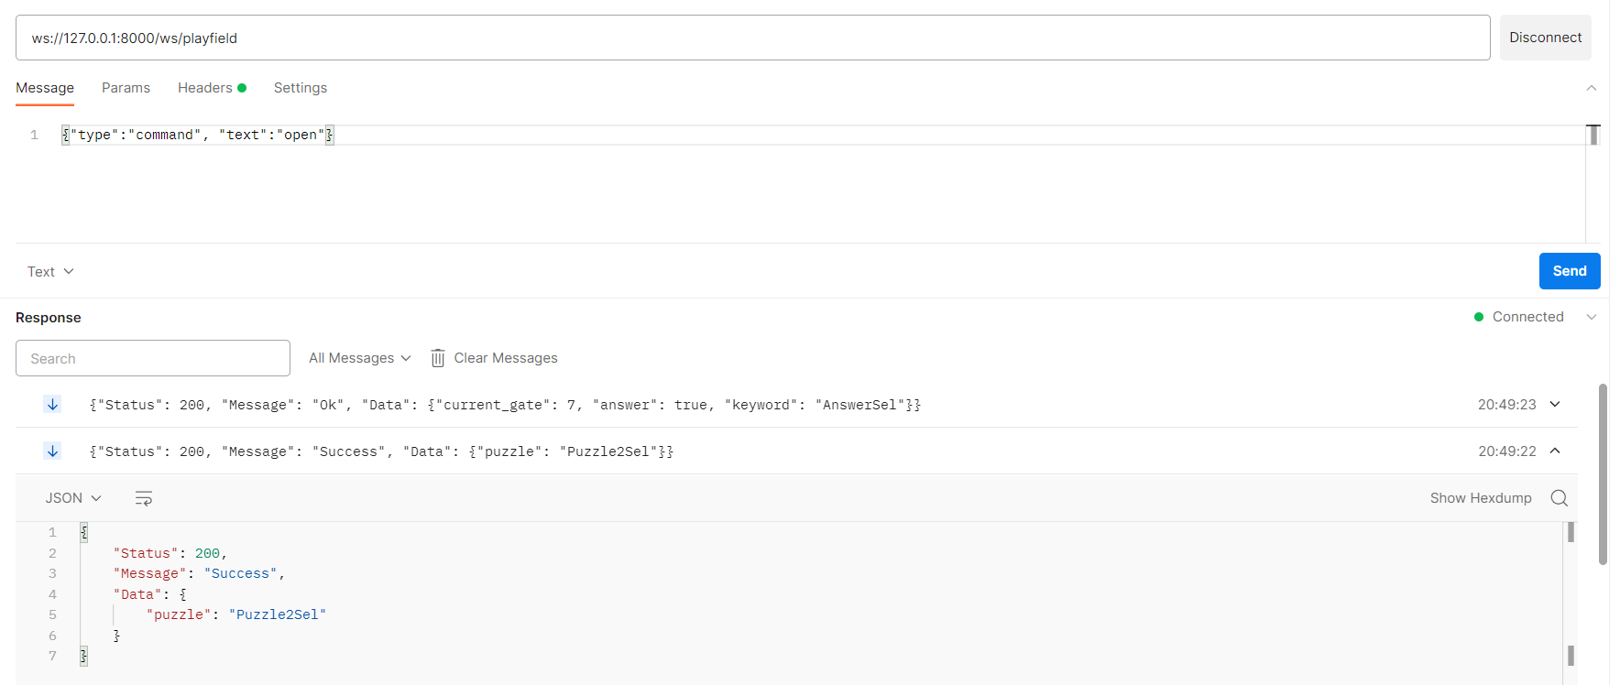The height and width of the screenshot is (685, 1620).
Task: Expand the chevron next to Connected
Action: point(1591,317)
